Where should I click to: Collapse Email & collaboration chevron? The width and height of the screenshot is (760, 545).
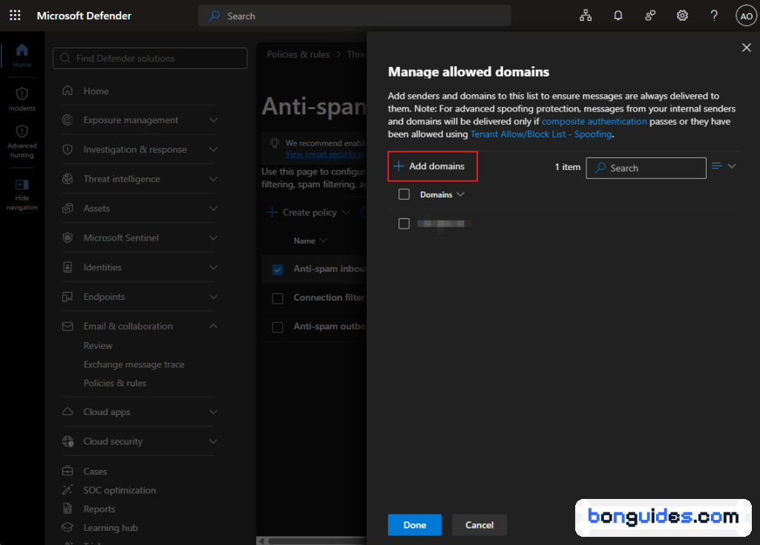click(213, 326)
